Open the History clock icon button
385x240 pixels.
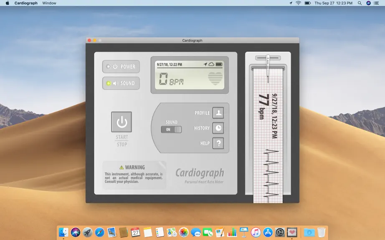click(x=218, y=128)
